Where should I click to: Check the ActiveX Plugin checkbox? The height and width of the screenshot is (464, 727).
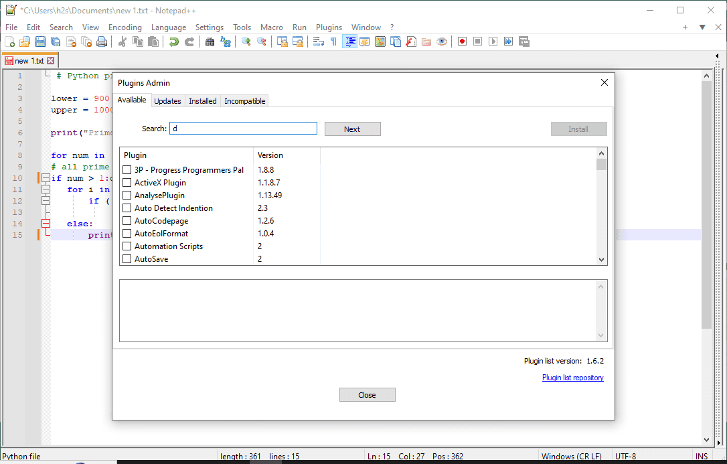[x=127, y=183]
